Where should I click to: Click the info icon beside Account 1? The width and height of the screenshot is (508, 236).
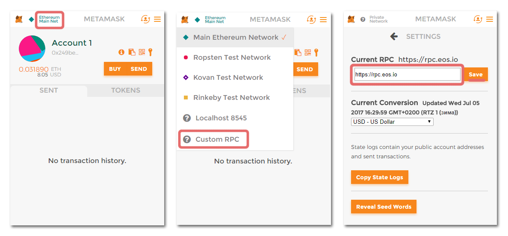[x=121, y=52]
